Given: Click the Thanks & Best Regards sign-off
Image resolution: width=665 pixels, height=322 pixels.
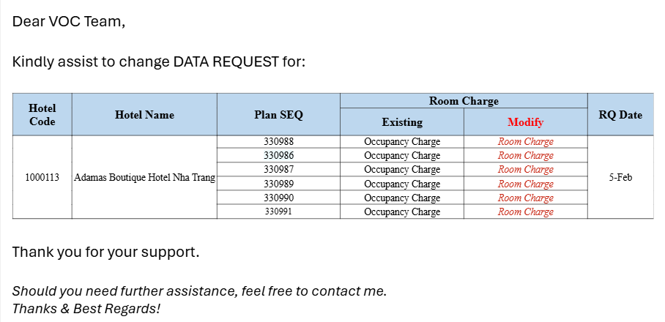Looking at the screenshot, I should (86, 308).
